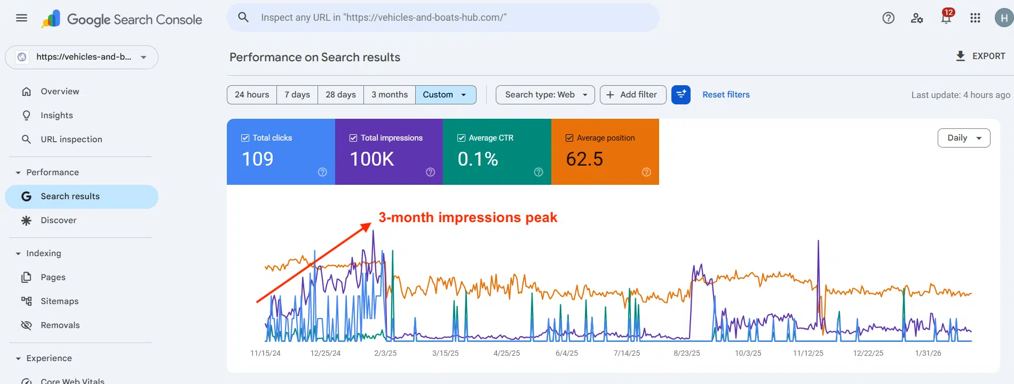Click the Export download icon
1014x384 pixels.
pos(960,56)
